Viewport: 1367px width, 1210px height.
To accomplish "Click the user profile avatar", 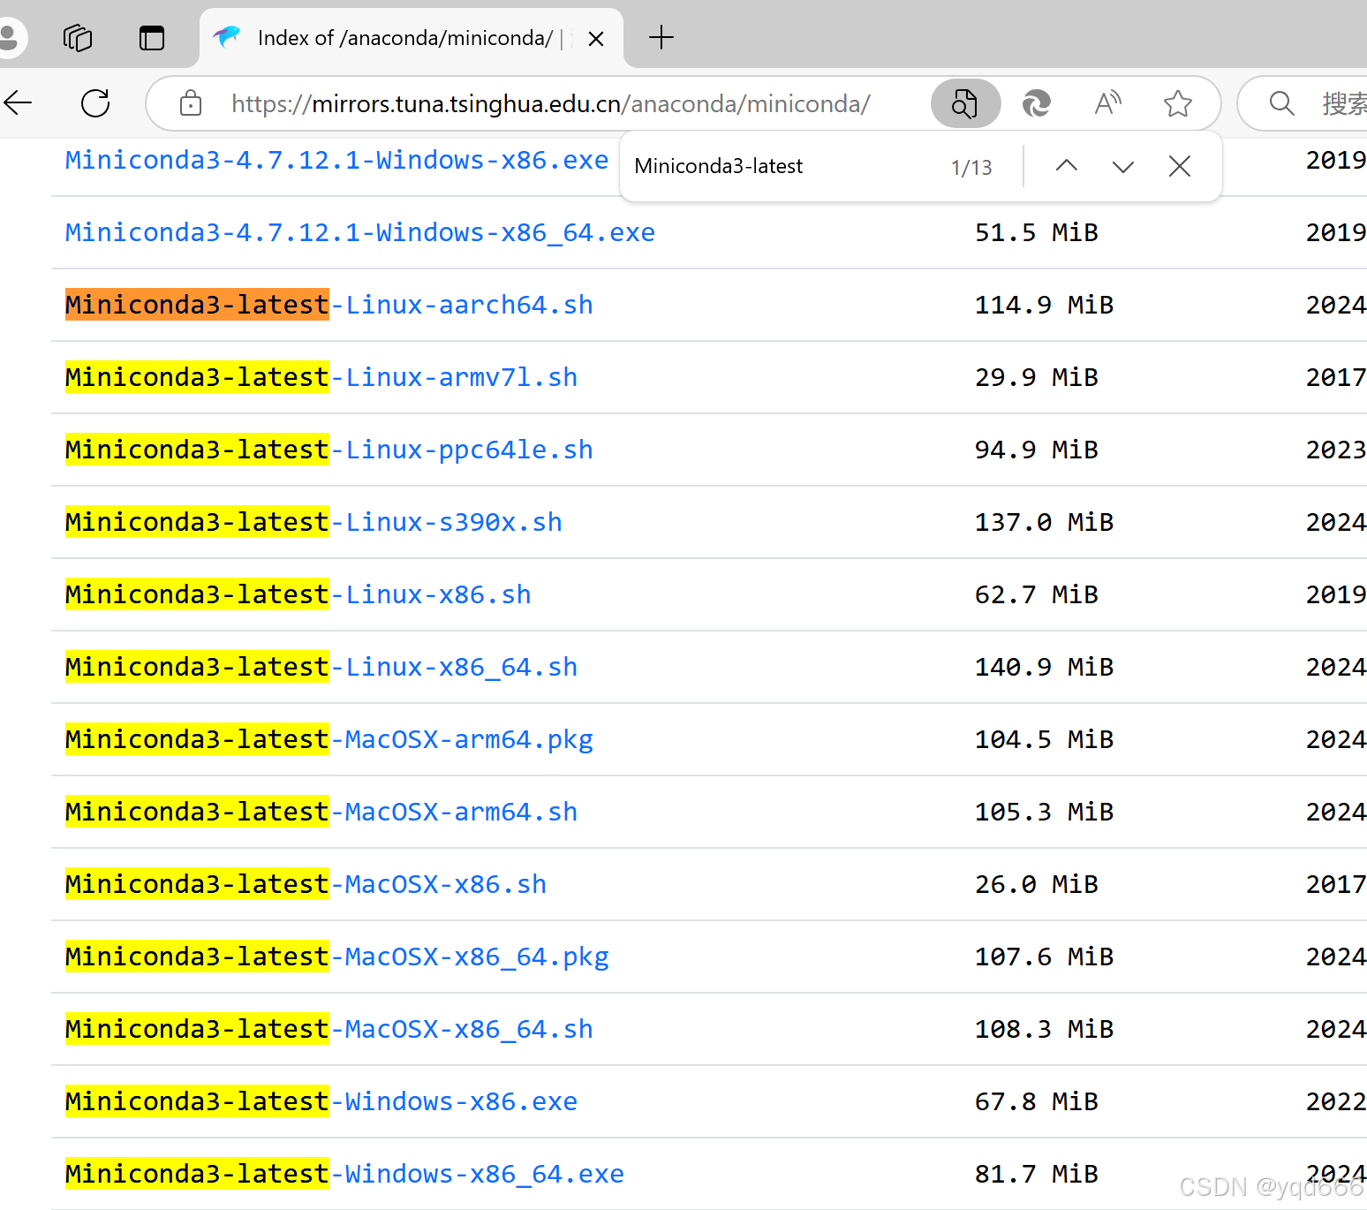I will (x=10, y=38).
